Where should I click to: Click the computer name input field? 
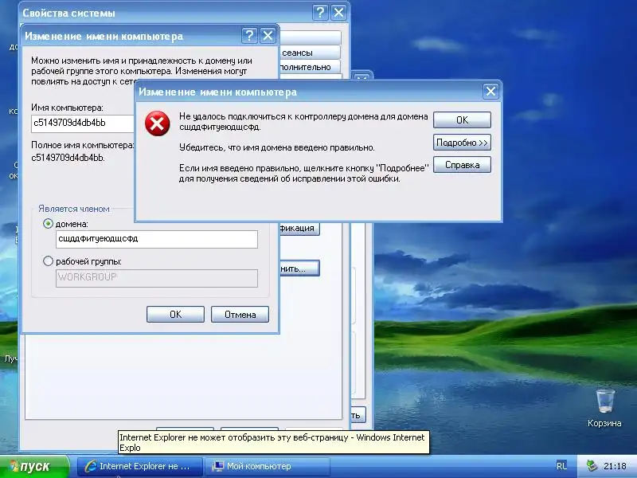coord(83,123)
